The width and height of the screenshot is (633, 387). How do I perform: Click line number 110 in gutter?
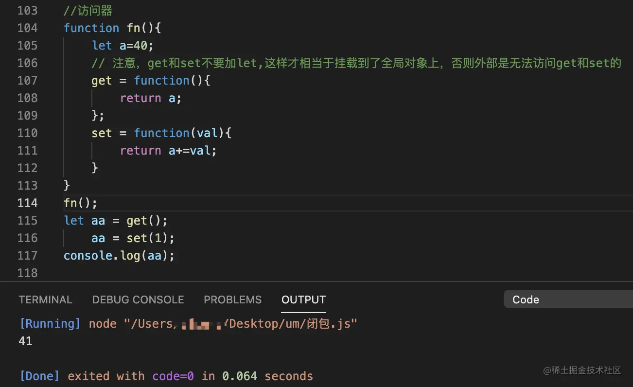click(27, 133)
